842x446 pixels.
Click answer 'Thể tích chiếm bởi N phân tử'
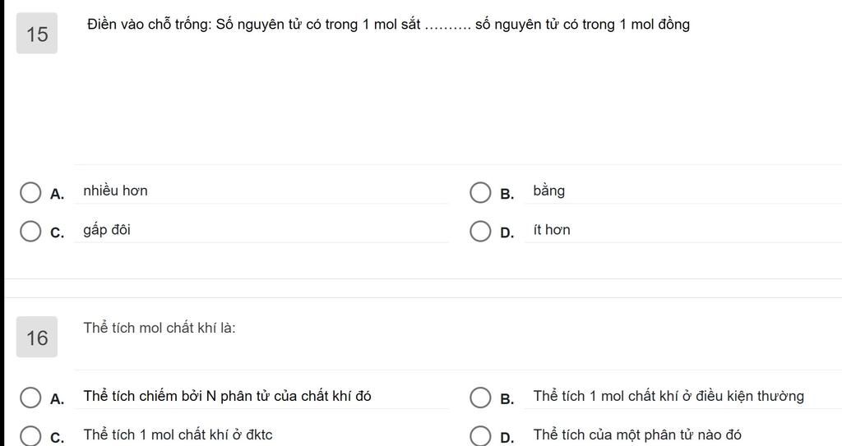click(x=227, y=396)
